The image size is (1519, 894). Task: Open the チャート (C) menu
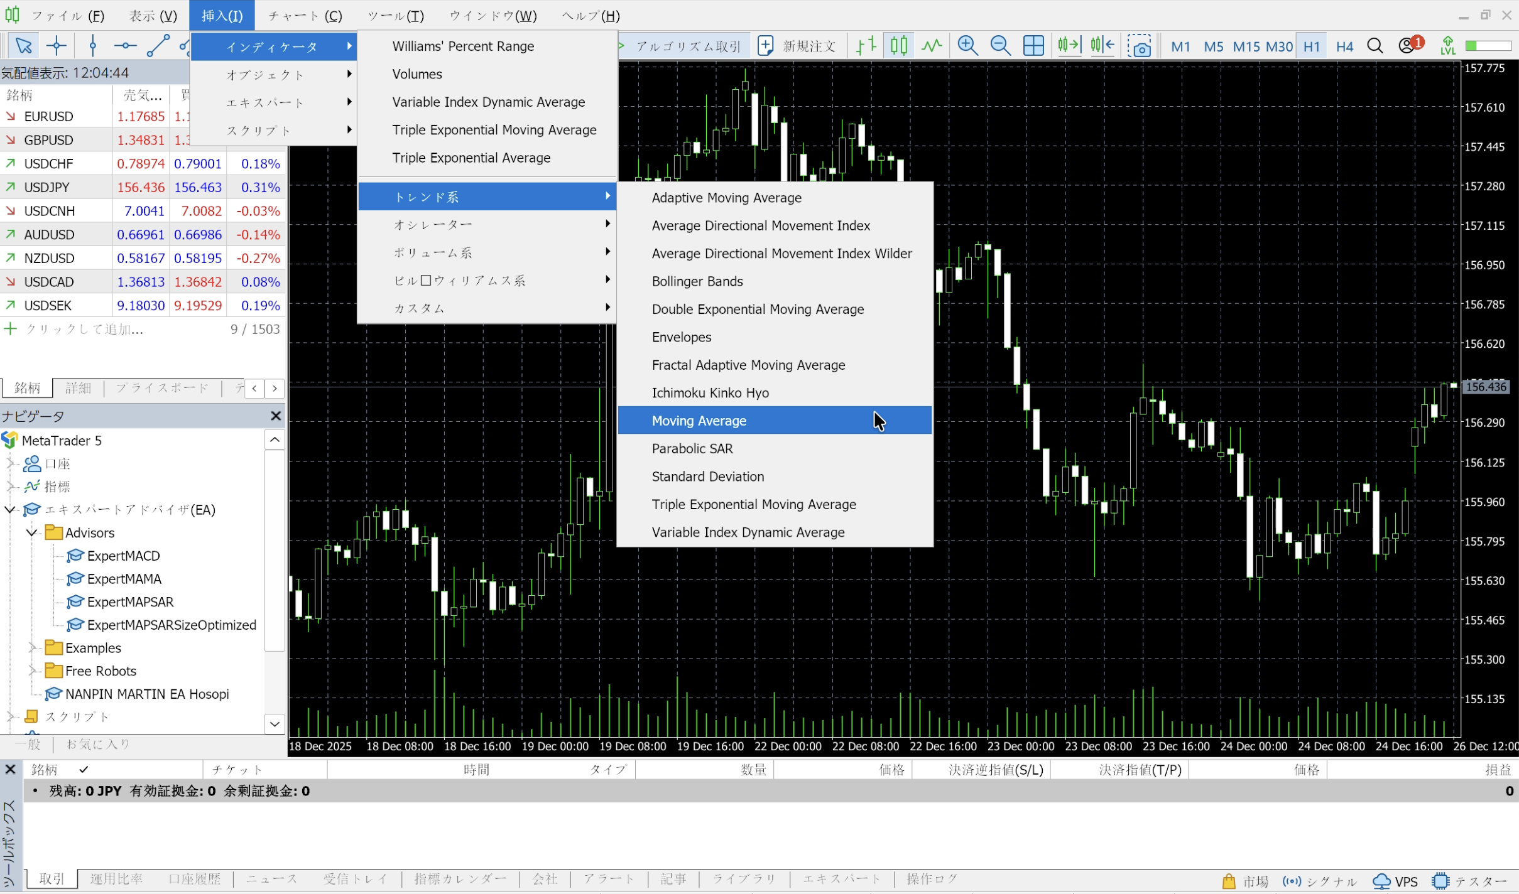pos(305,16)
